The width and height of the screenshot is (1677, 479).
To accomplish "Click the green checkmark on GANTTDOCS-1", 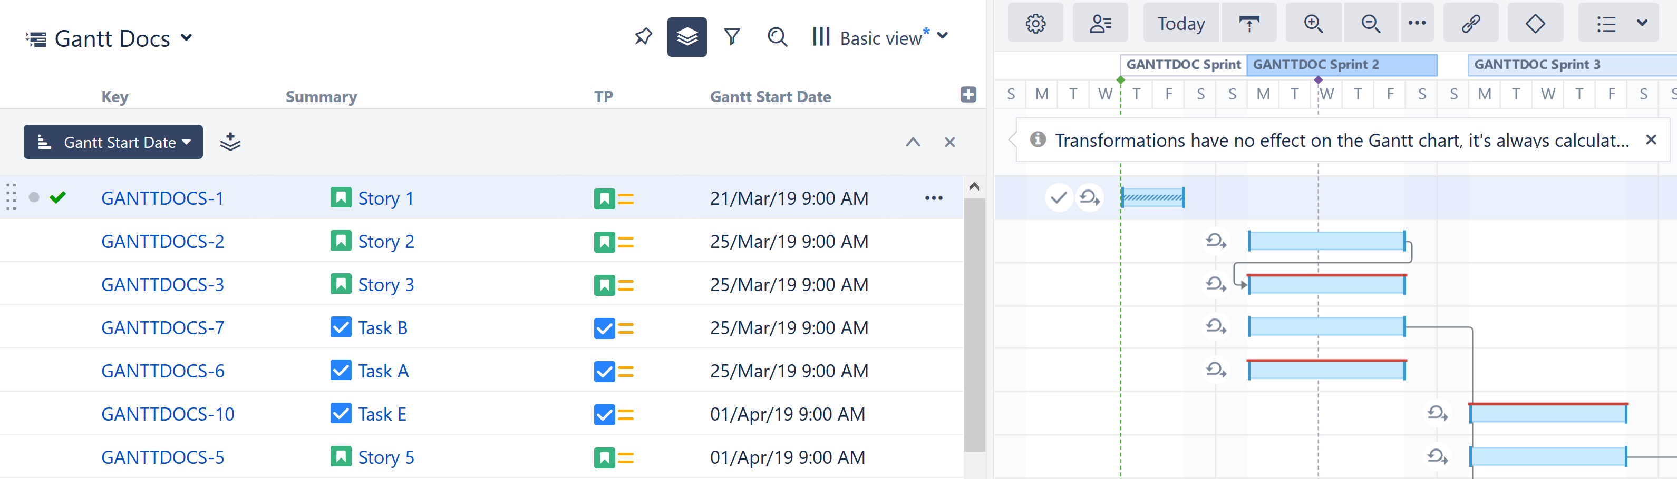I will tap(58, 198).
